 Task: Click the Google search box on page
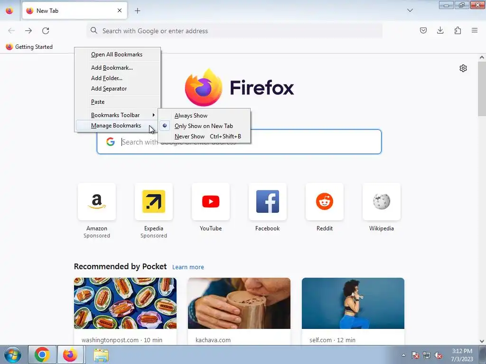tap(239, 142)
